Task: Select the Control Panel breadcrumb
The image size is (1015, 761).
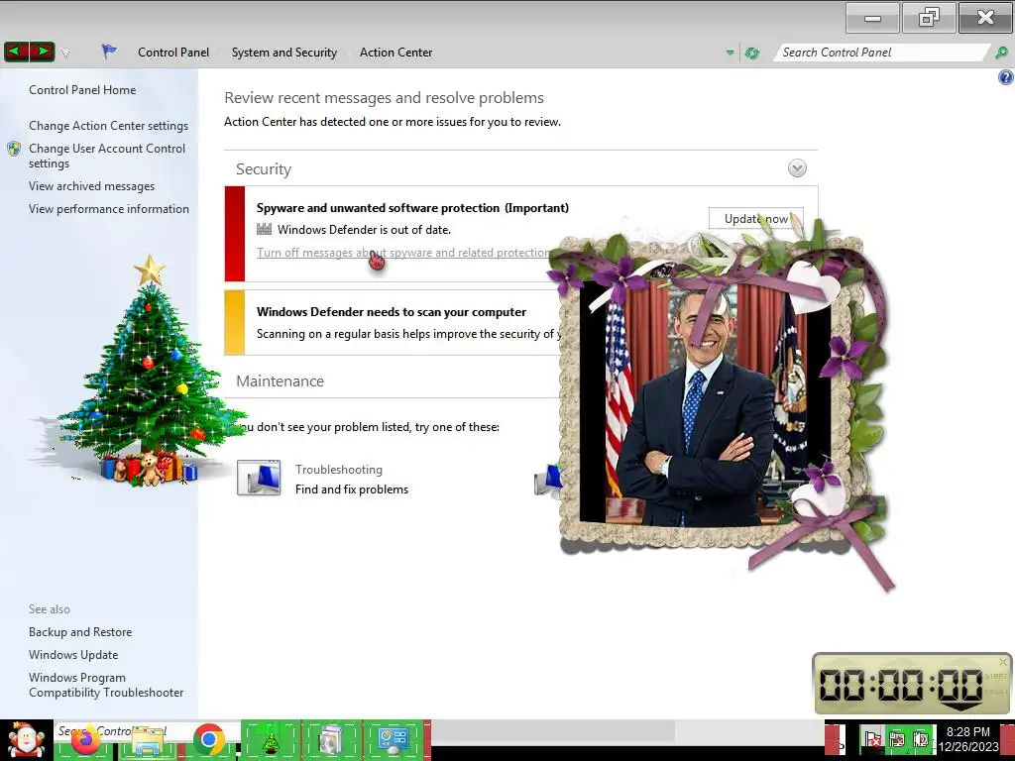Action: 173,53
